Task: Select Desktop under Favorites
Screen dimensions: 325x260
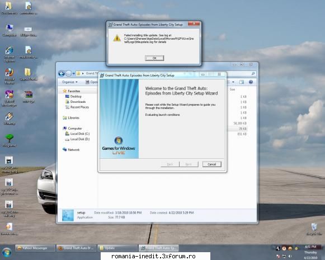Action: click(74, 96)
